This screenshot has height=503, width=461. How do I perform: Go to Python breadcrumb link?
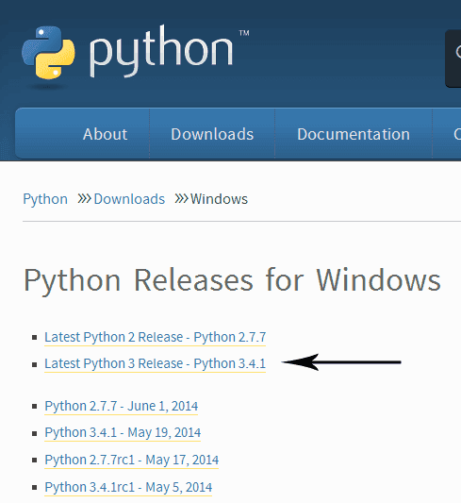45,199
